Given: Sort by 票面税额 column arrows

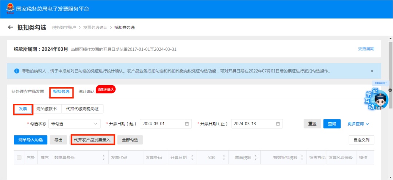Looking at the screenshot, I should pos(256,157).
